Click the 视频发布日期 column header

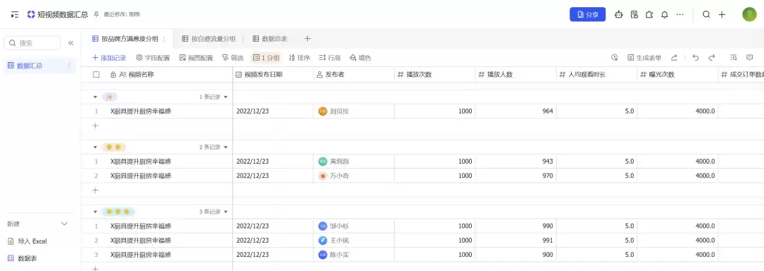[x=273, y=74]
